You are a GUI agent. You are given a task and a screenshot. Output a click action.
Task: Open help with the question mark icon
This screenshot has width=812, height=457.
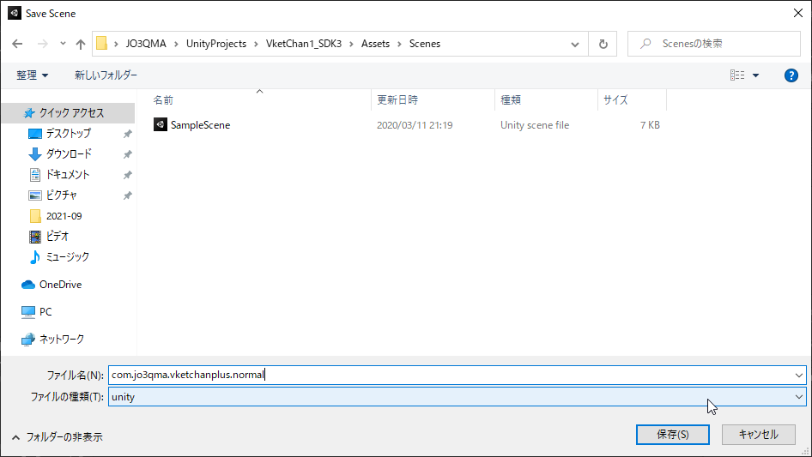tap(791, 75)
